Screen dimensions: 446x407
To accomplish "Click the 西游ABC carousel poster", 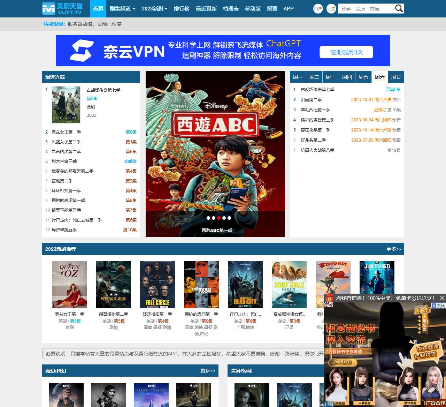I will (x=215, y=154).
